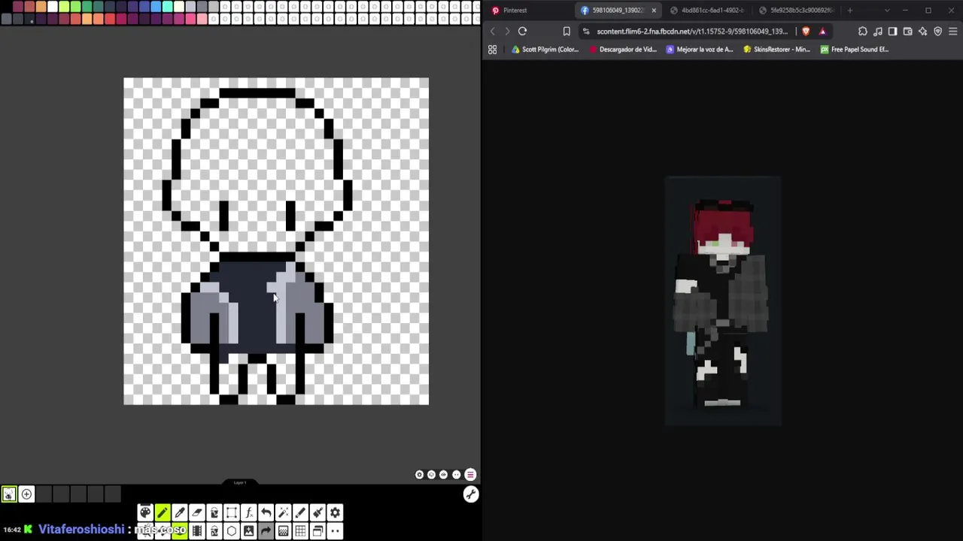Open the film strip animation frames tool
Screen dimensions: 963x541
click(197, 531)
